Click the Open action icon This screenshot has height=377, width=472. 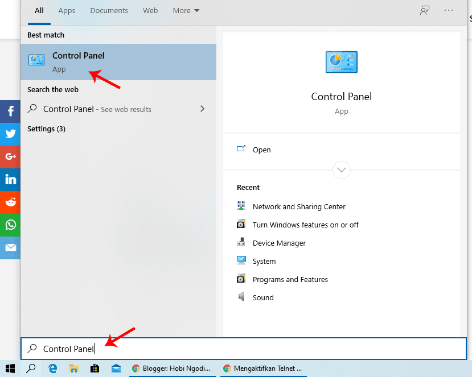point(241,148)
